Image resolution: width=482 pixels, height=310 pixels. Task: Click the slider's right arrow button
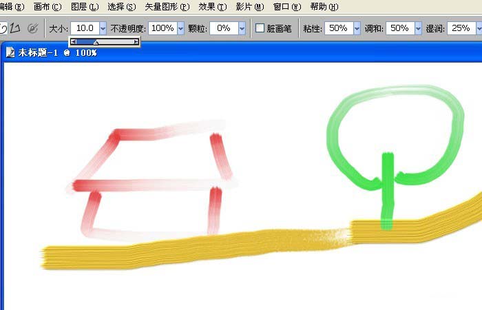pyautogui.click(x=136, y=42)
